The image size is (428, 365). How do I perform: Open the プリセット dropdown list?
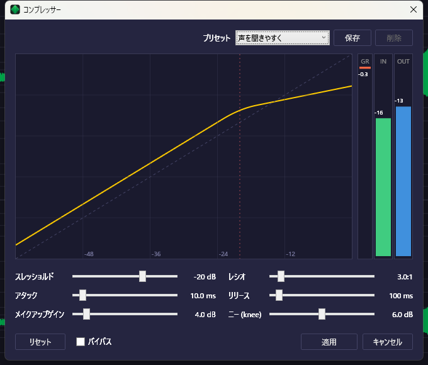coord(282,38)
